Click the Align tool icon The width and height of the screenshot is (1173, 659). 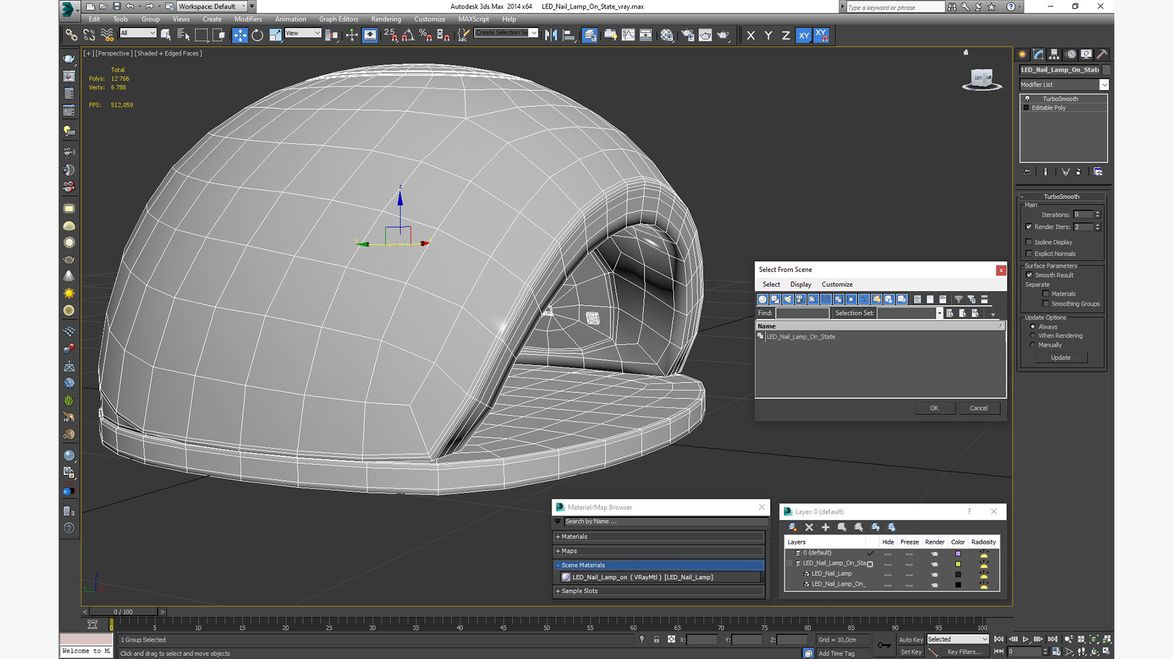tap(568, 35)
